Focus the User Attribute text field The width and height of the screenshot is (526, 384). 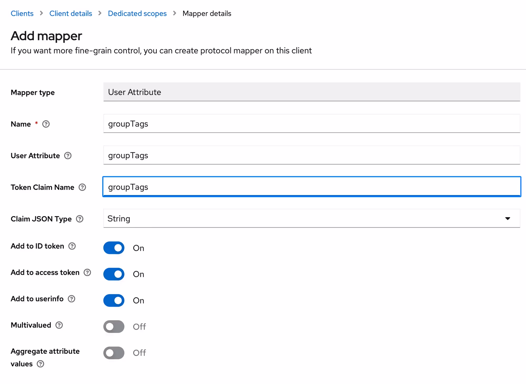coord(311,155)
